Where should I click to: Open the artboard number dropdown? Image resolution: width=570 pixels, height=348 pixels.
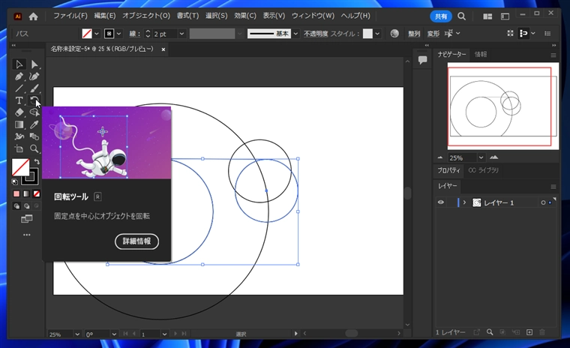coord(164,334)
